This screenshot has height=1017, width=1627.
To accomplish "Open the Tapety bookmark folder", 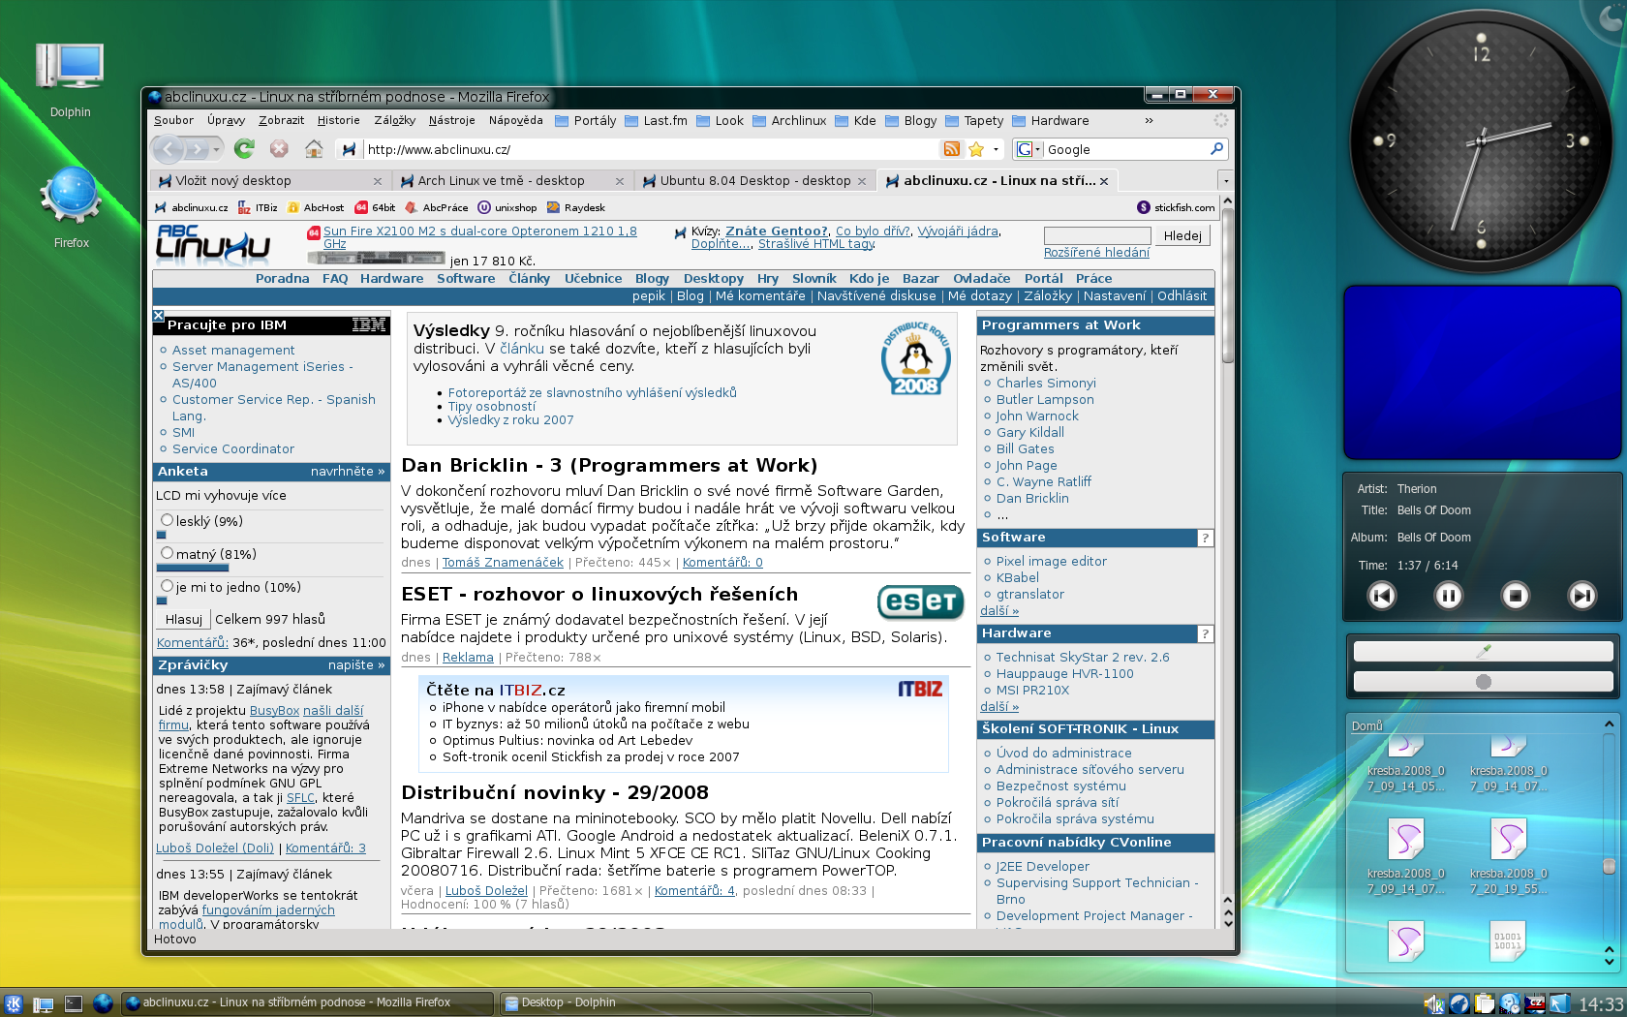I will pos(974,121).
